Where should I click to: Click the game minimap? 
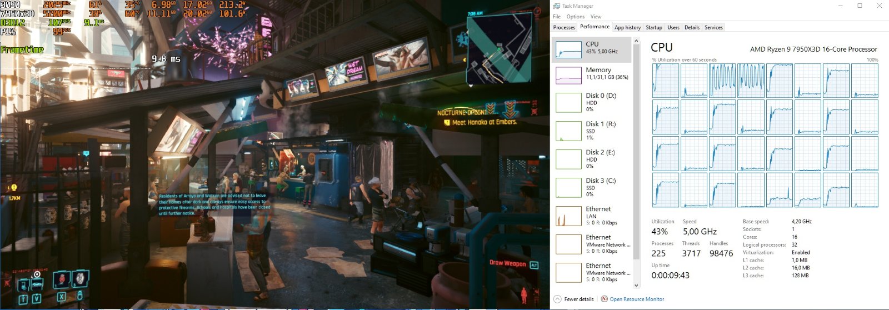498,49
